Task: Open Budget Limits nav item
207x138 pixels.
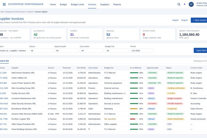Action: (x=78, y=4)
